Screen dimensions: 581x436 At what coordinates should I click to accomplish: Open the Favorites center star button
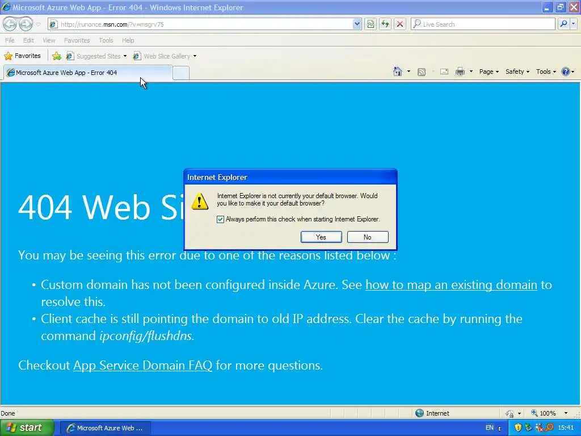(22, 56)
